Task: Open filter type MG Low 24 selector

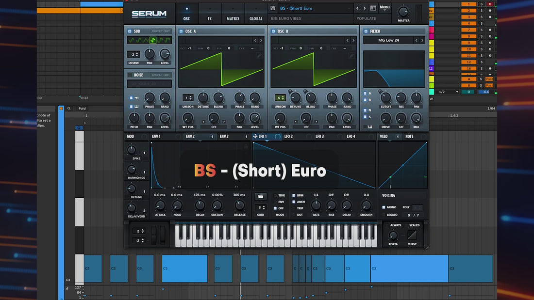Action: coord(388,40)
